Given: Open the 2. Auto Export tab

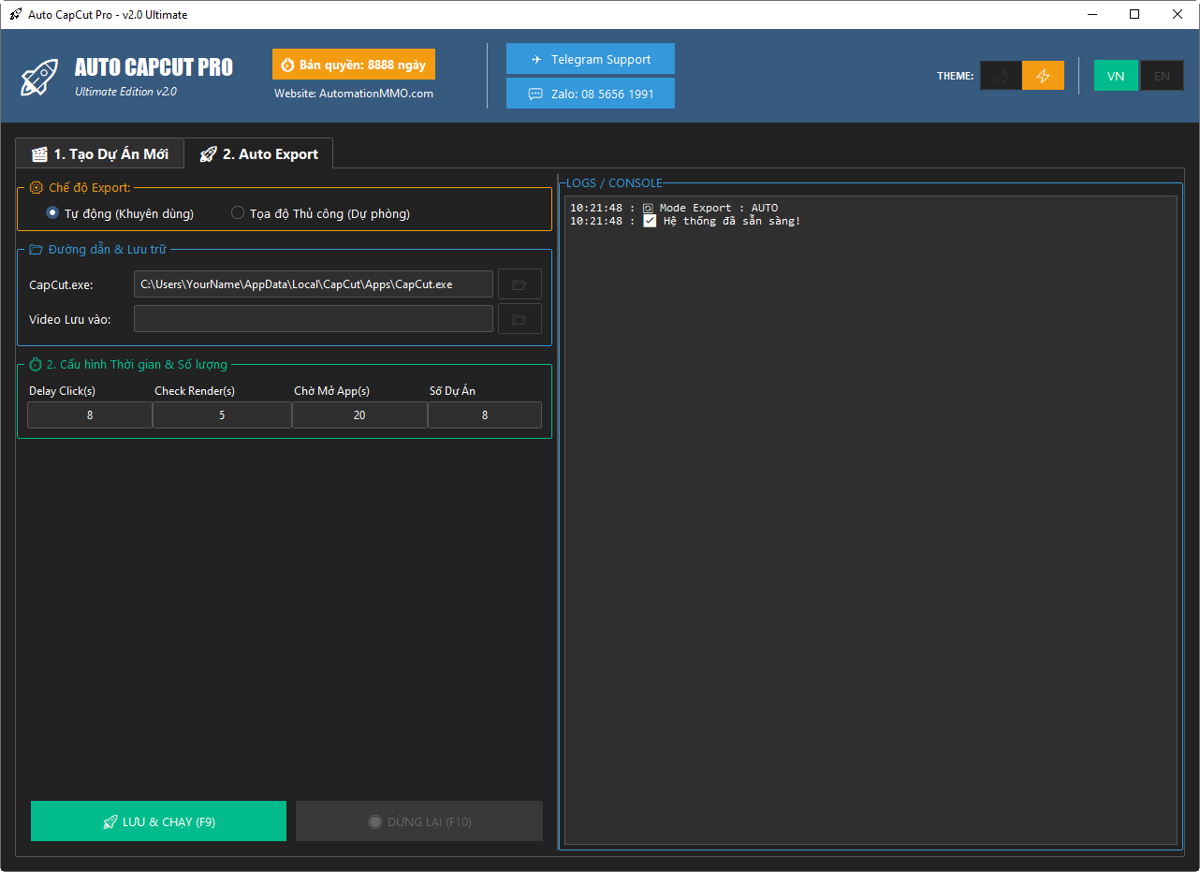Looking at the screenshot, I should (x=258, y=153).
